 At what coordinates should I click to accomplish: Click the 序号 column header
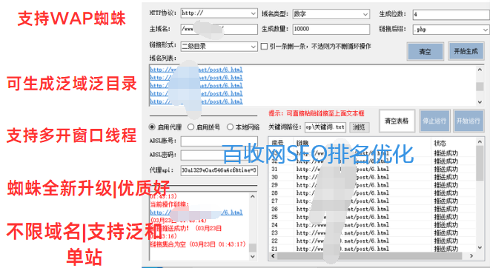(281, 143)
